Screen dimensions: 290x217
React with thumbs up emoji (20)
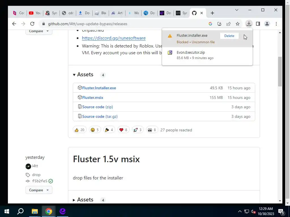[x=80, y=130]
